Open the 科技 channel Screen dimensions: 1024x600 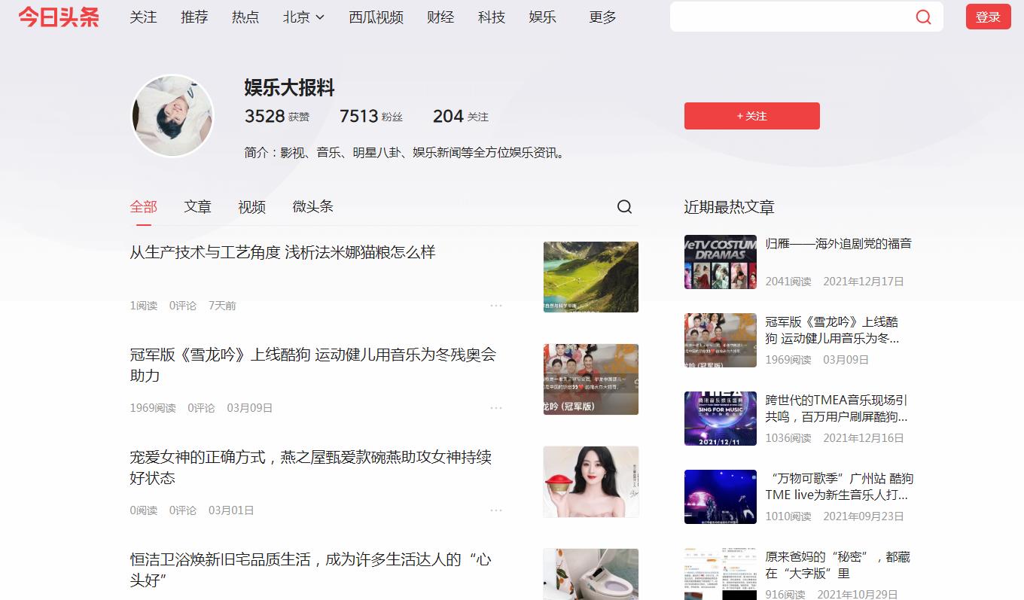[492, 17]
